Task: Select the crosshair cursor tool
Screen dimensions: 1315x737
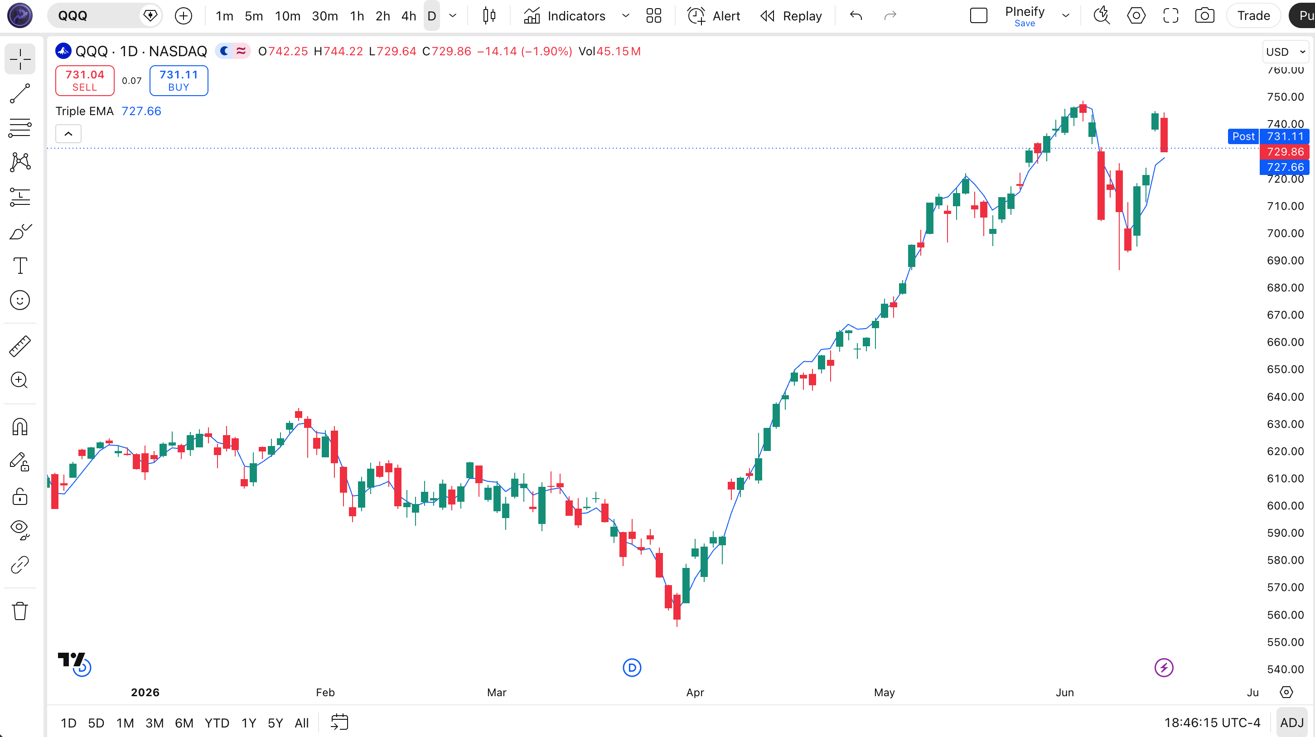Action: coord(20,59)
